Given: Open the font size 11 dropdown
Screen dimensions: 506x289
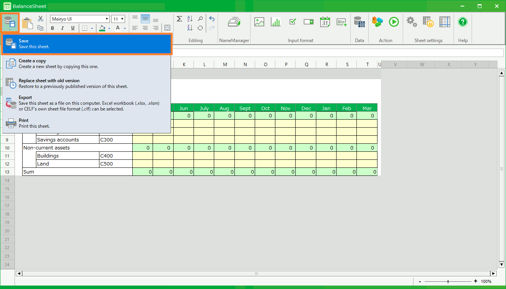Looking at the screenshot, I should [x=122, y=19].
